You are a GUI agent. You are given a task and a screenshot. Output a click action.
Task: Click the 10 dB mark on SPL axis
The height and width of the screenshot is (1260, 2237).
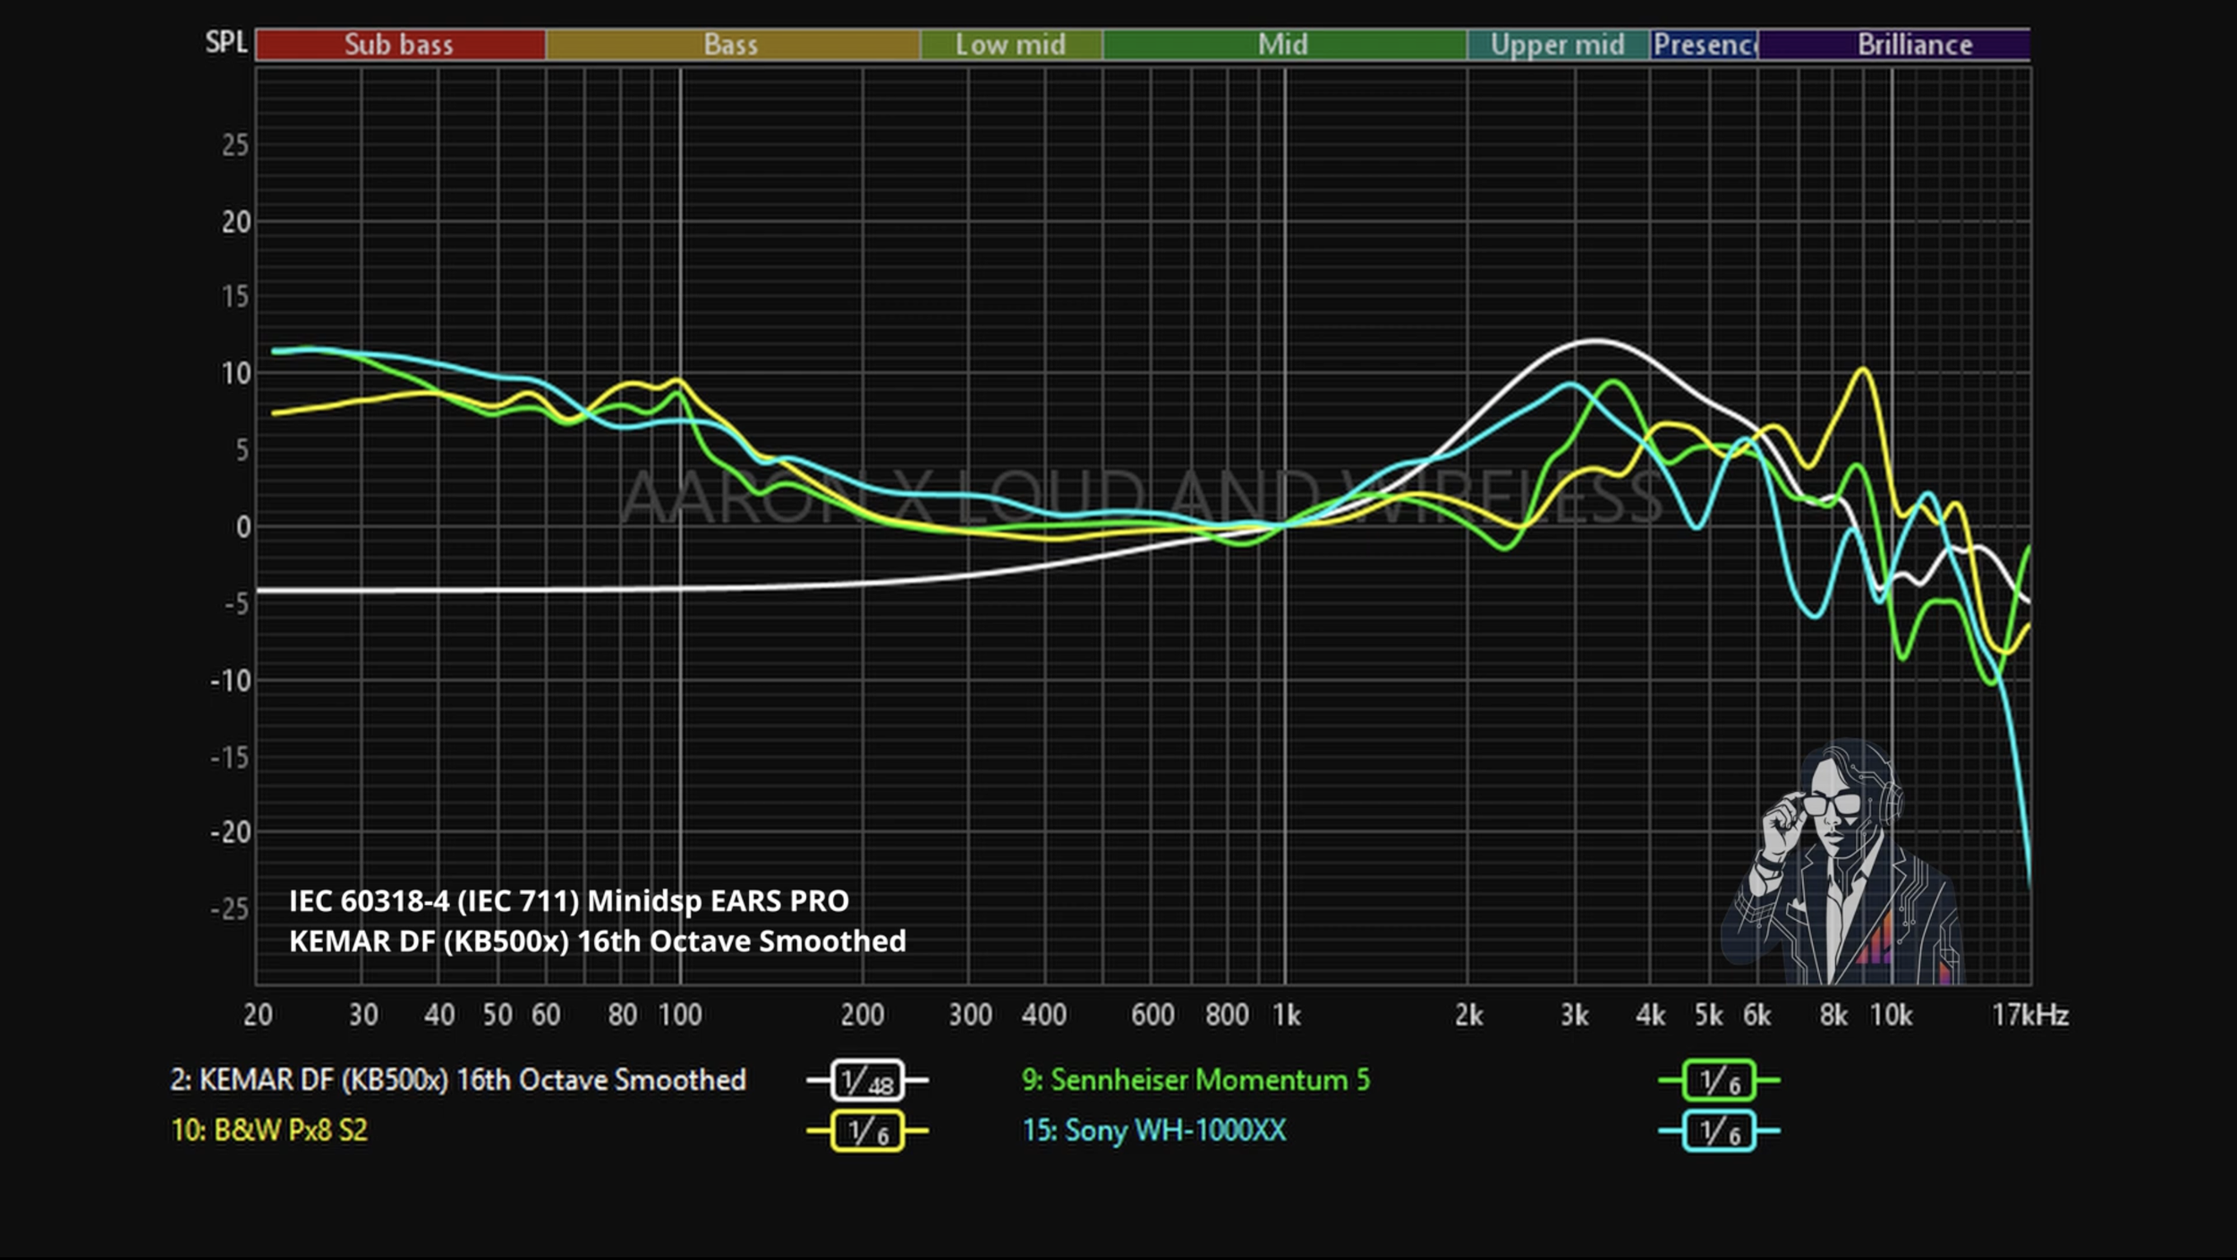click(x=235, y=374)
